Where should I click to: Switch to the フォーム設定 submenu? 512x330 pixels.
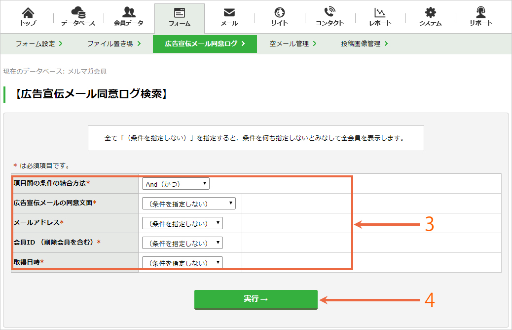click(39, 43)
